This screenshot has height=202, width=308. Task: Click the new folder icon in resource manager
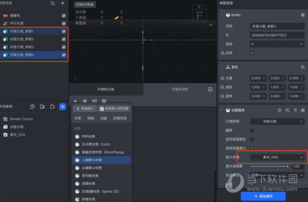coord(52,107)
